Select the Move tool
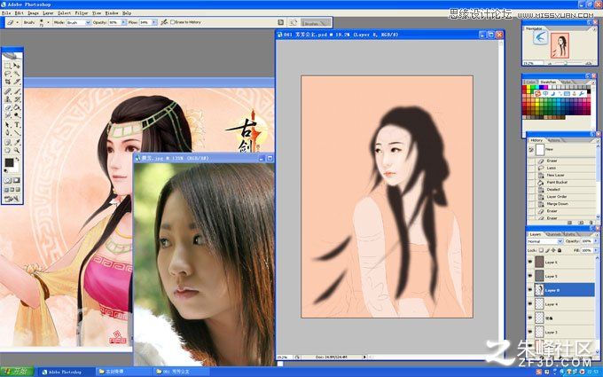 click(x=17, y=66)
